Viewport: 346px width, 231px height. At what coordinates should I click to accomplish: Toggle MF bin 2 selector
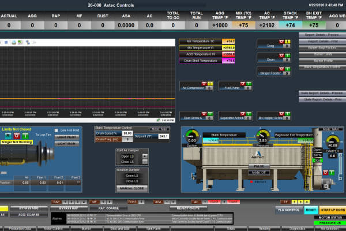(x=110, y=202)
